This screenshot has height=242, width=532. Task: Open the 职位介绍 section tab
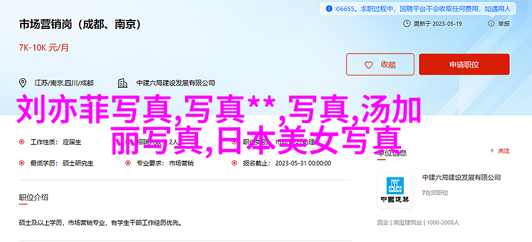pyautogui.click(x=34, y=197)
